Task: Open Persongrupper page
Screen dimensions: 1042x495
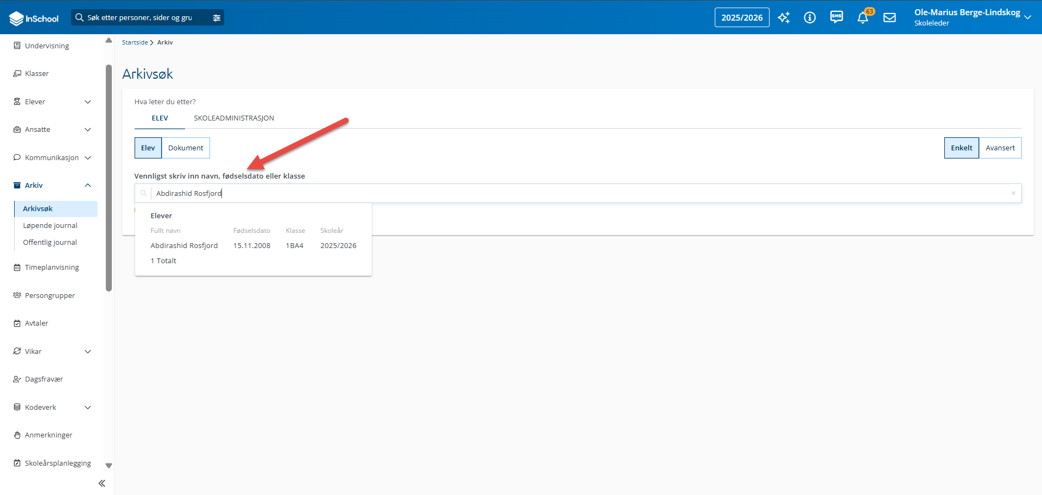Action: pyautogui.click(x=50, y=295)
